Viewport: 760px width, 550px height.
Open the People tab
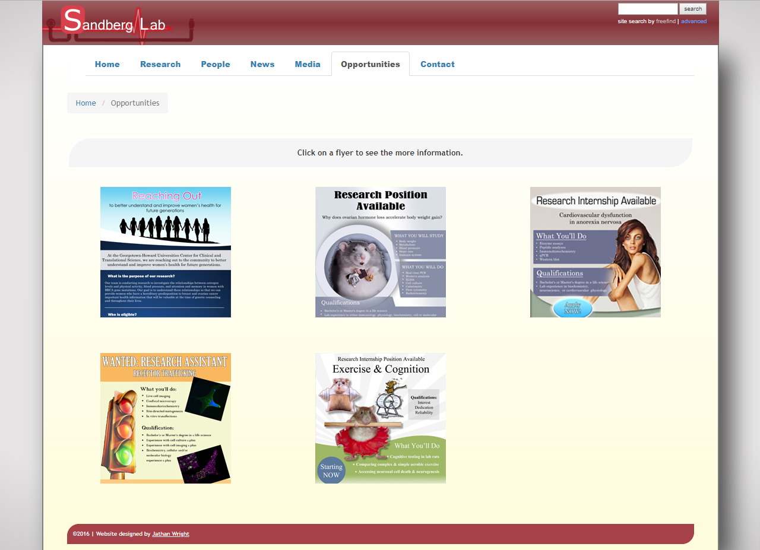[x=215, y=64]
